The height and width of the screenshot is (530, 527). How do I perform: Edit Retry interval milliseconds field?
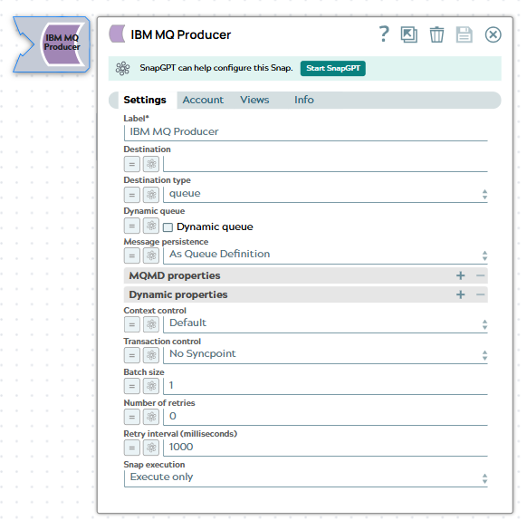325,448
